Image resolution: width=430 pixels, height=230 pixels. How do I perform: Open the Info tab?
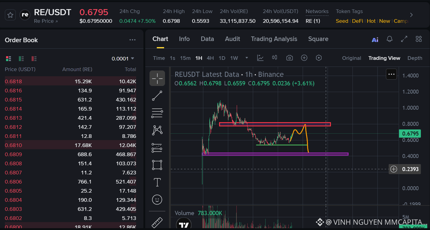click(184, 39)
